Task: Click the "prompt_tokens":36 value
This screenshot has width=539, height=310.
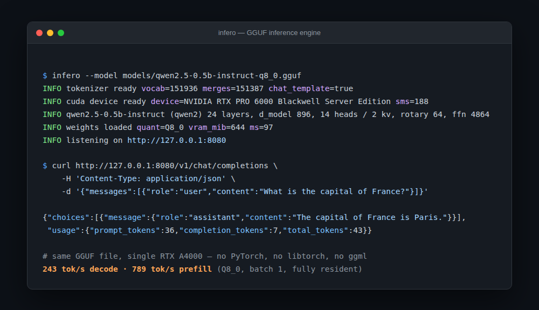Action: tap(132, 230)
